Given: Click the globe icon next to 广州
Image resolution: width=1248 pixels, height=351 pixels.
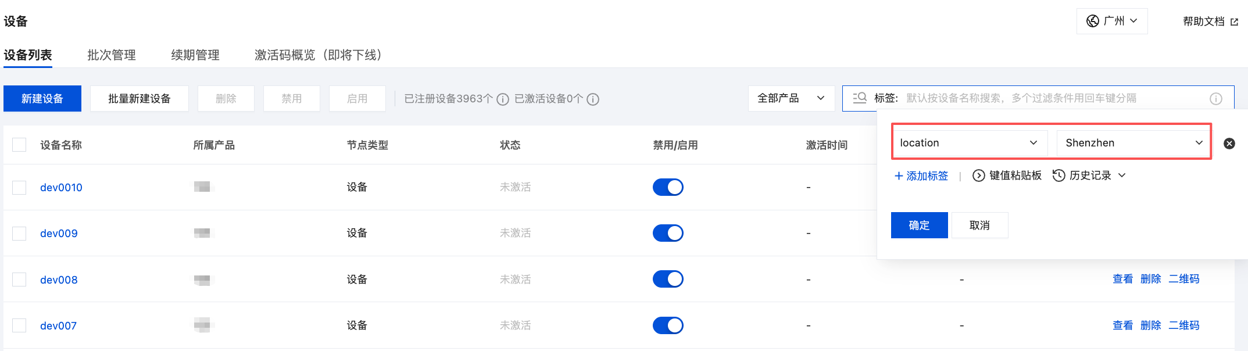Looking at the screenshot, I should tap(1093, 22).
